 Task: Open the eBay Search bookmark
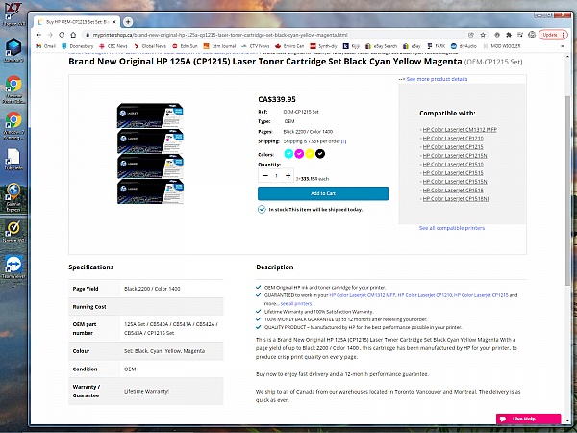tap(381, 46)
